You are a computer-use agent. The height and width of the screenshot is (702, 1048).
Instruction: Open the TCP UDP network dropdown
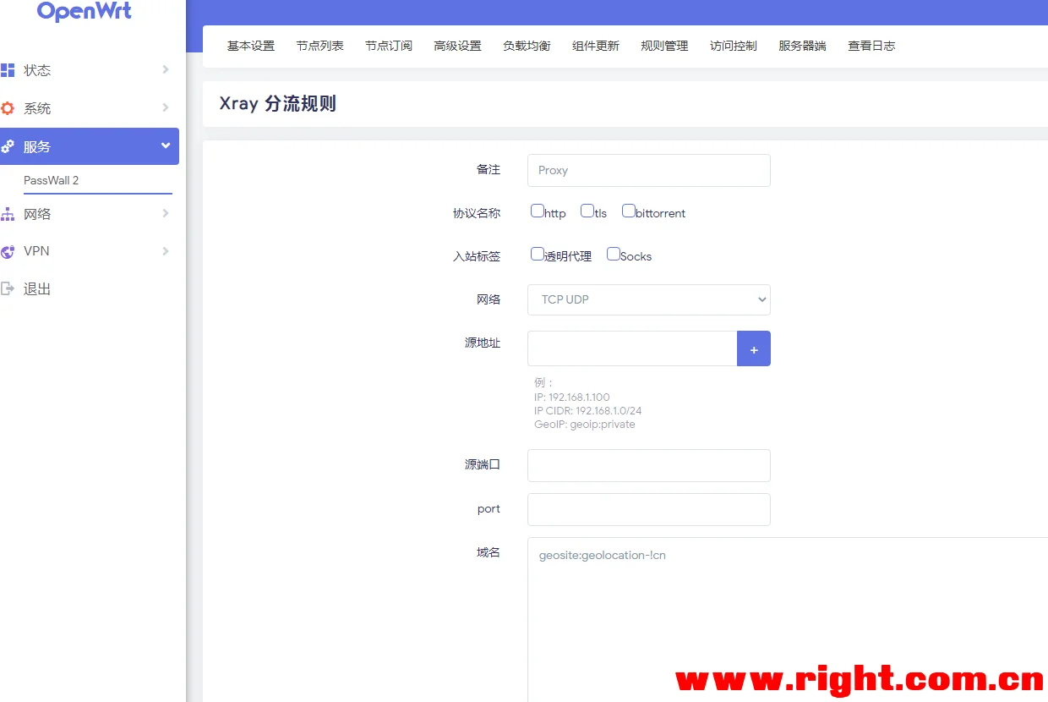point(648,299)
